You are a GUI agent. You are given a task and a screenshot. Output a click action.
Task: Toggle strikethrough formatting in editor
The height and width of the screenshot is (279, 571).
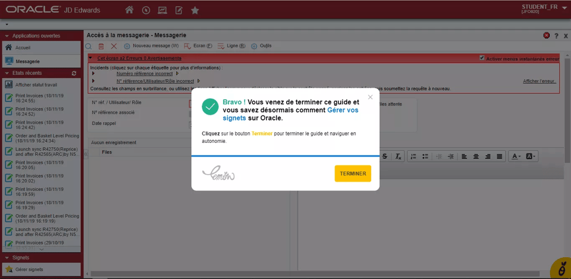pos(385,156)
